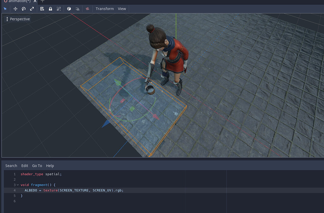Click the camera override preview icon

pyautogui.click(x=87, y=9)
